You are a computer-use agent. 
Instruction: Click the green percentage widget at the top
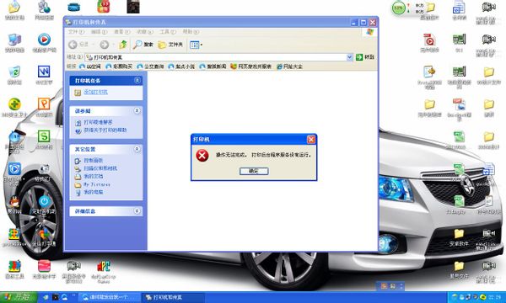(399, 8)
